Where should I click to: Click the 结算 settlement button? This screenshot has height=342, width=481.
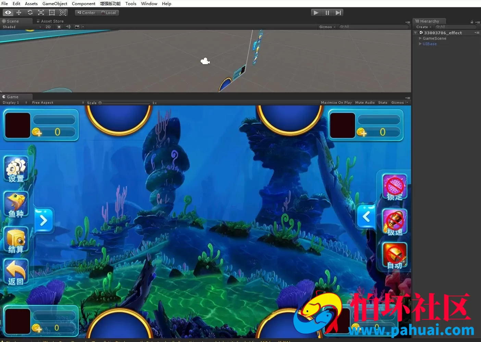click(x=16, y=240)
